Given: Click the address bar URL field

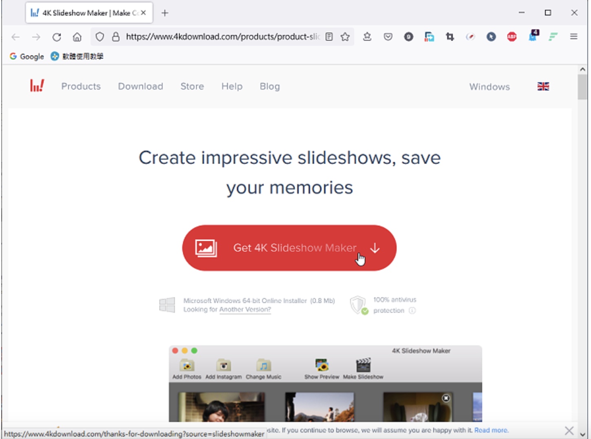Looking at the screenshot, I should [223, 37].
